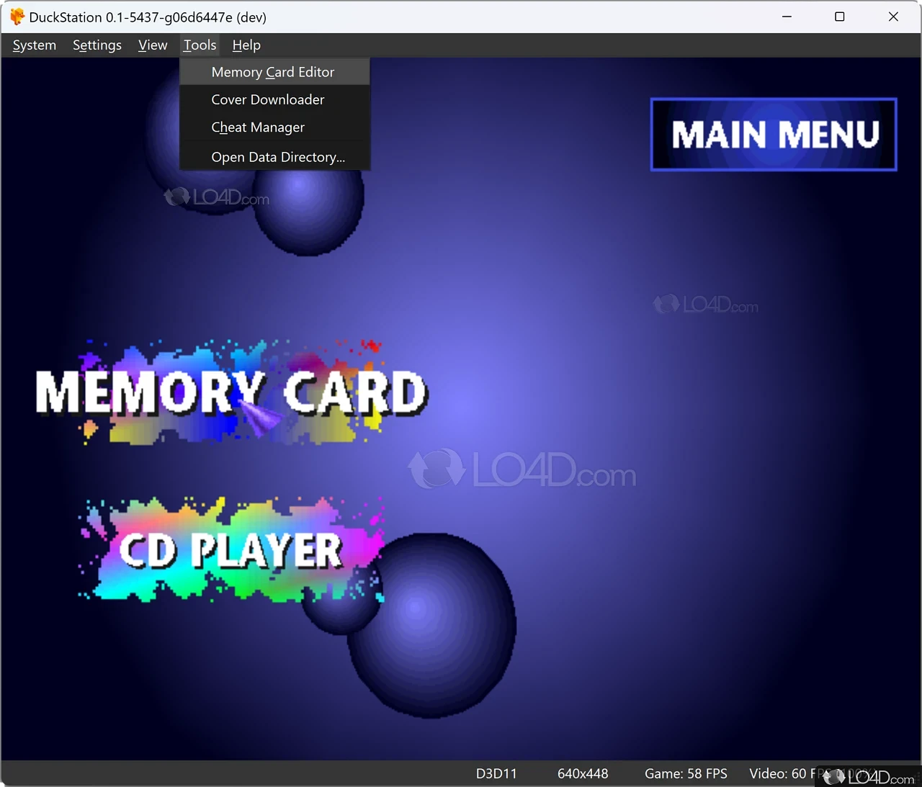
Task: Maximize the DuckStation window
Action: point(840,17)
